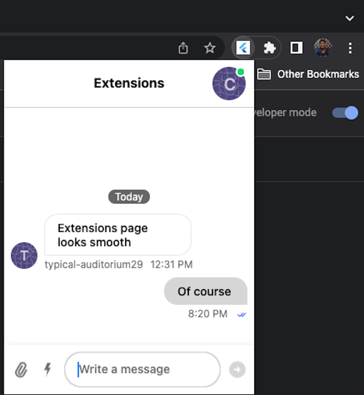Open quick actions via the lightning bolt icon

(x=47, y=369)
